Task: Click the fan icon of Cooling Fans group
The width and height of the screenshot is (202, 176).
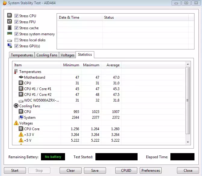Action: (x=16, y=106)
